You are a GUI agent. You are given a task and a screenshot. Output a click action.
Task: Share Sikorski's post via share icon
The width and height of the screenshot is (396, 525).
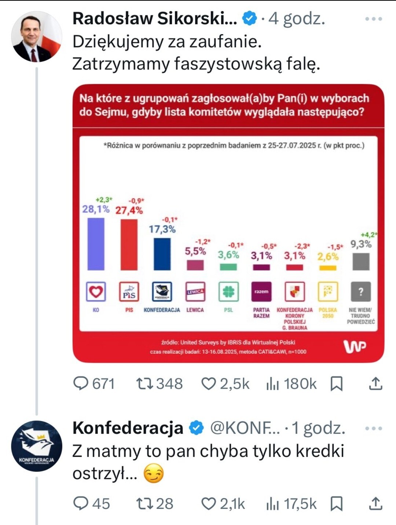(x=375, y=384)
